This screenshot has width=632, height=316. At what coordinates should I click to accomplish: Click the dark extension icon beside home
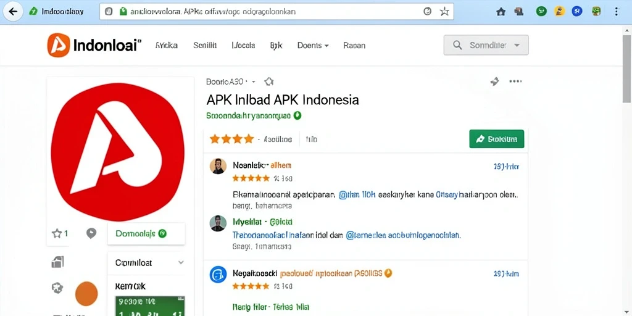coord(519,12)
